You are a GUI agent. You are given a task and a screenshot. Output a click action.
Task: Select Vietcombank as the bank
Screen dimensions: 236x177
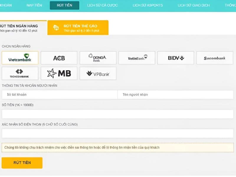coord(20,58)
